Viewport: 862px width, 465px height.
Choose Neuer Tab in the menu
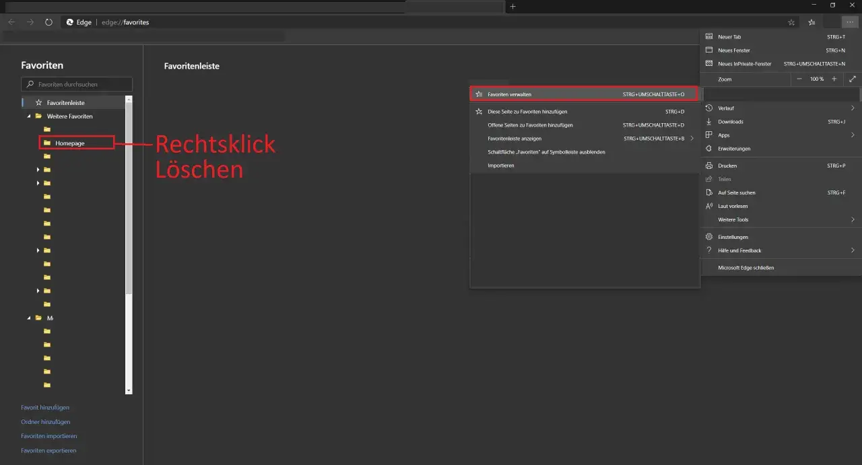click(x=781, y=37)
